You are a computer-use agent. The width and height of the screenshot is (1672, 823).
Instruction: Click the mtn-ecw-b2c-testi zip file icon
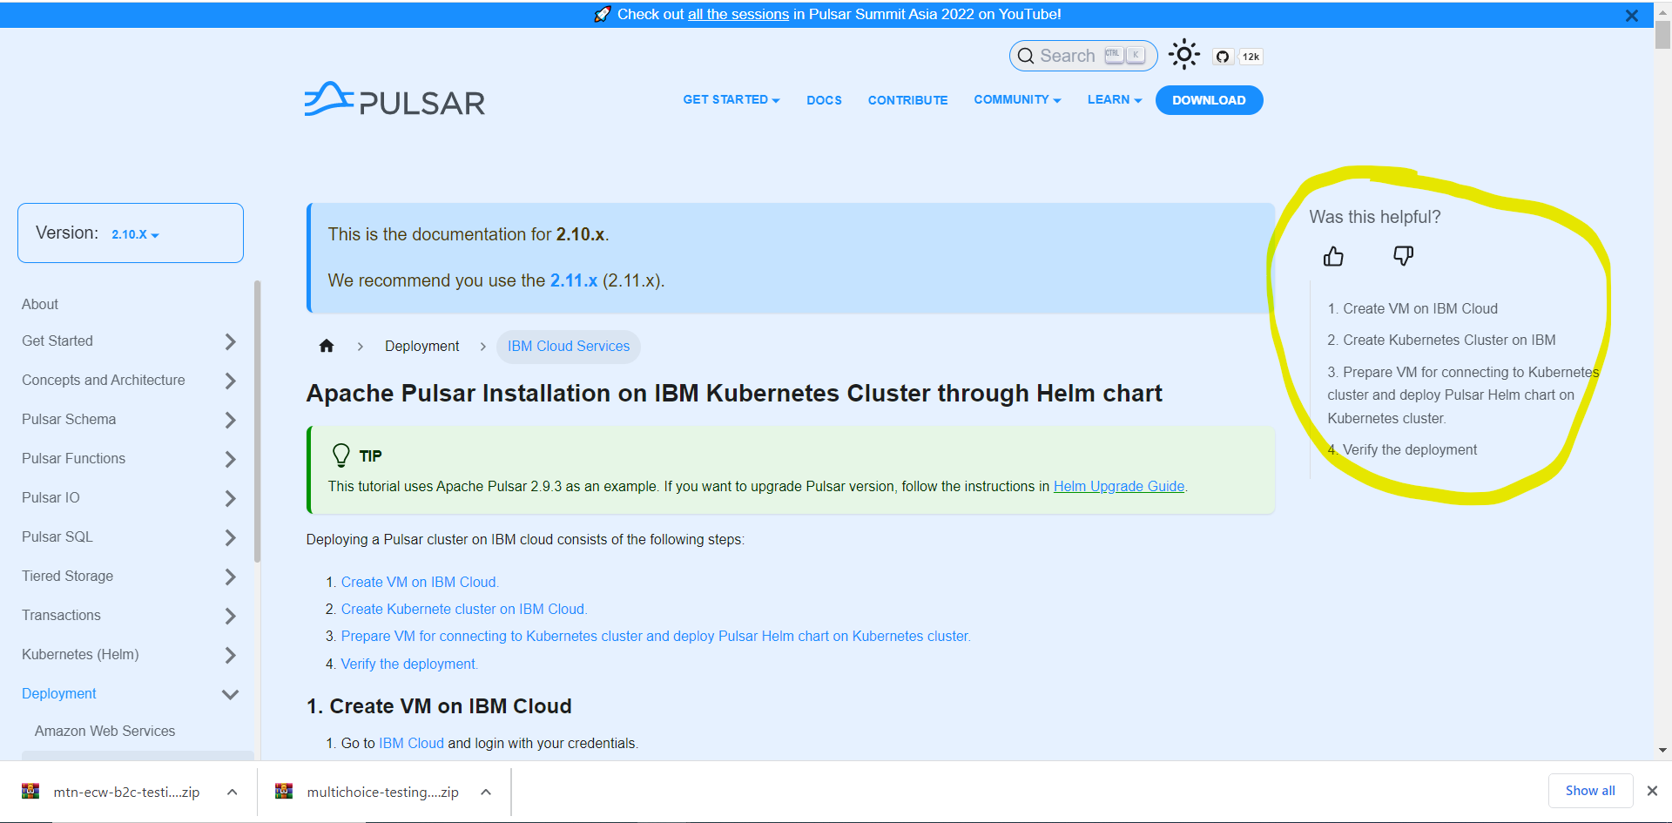click(30, 791)
